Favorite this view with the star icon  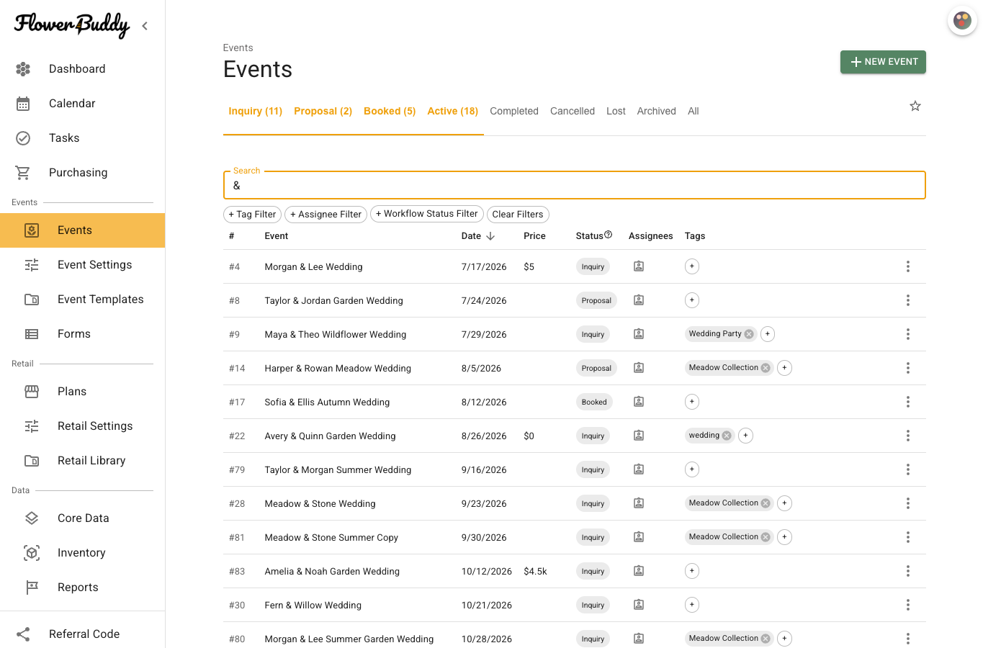click(x=915, y=107)
